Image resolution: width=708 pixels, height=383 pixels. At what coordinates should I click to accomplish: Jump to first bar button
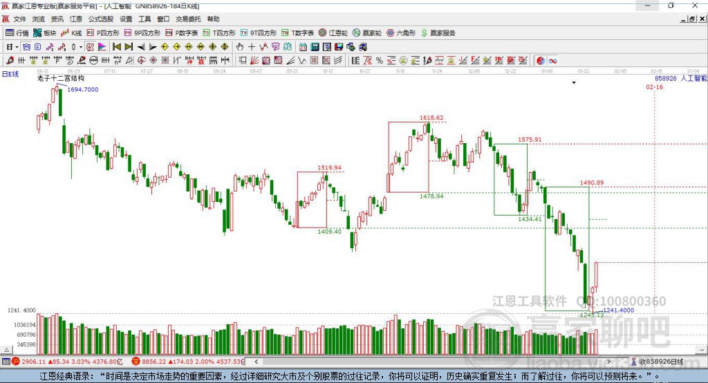click(116, 47)
